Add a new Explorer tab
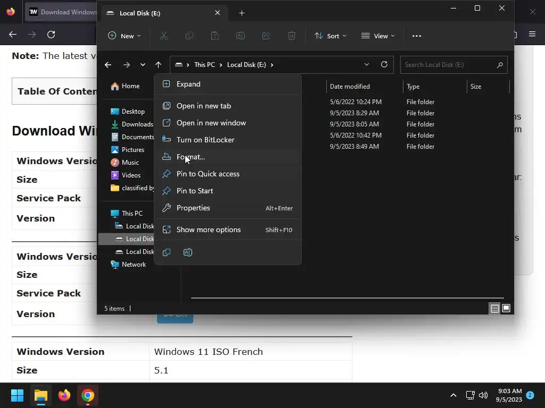The height and width of the screenshot is (408, 545). coord(242,13)
